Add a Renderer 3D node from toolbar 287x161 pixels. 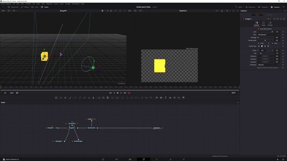(183, 98)
